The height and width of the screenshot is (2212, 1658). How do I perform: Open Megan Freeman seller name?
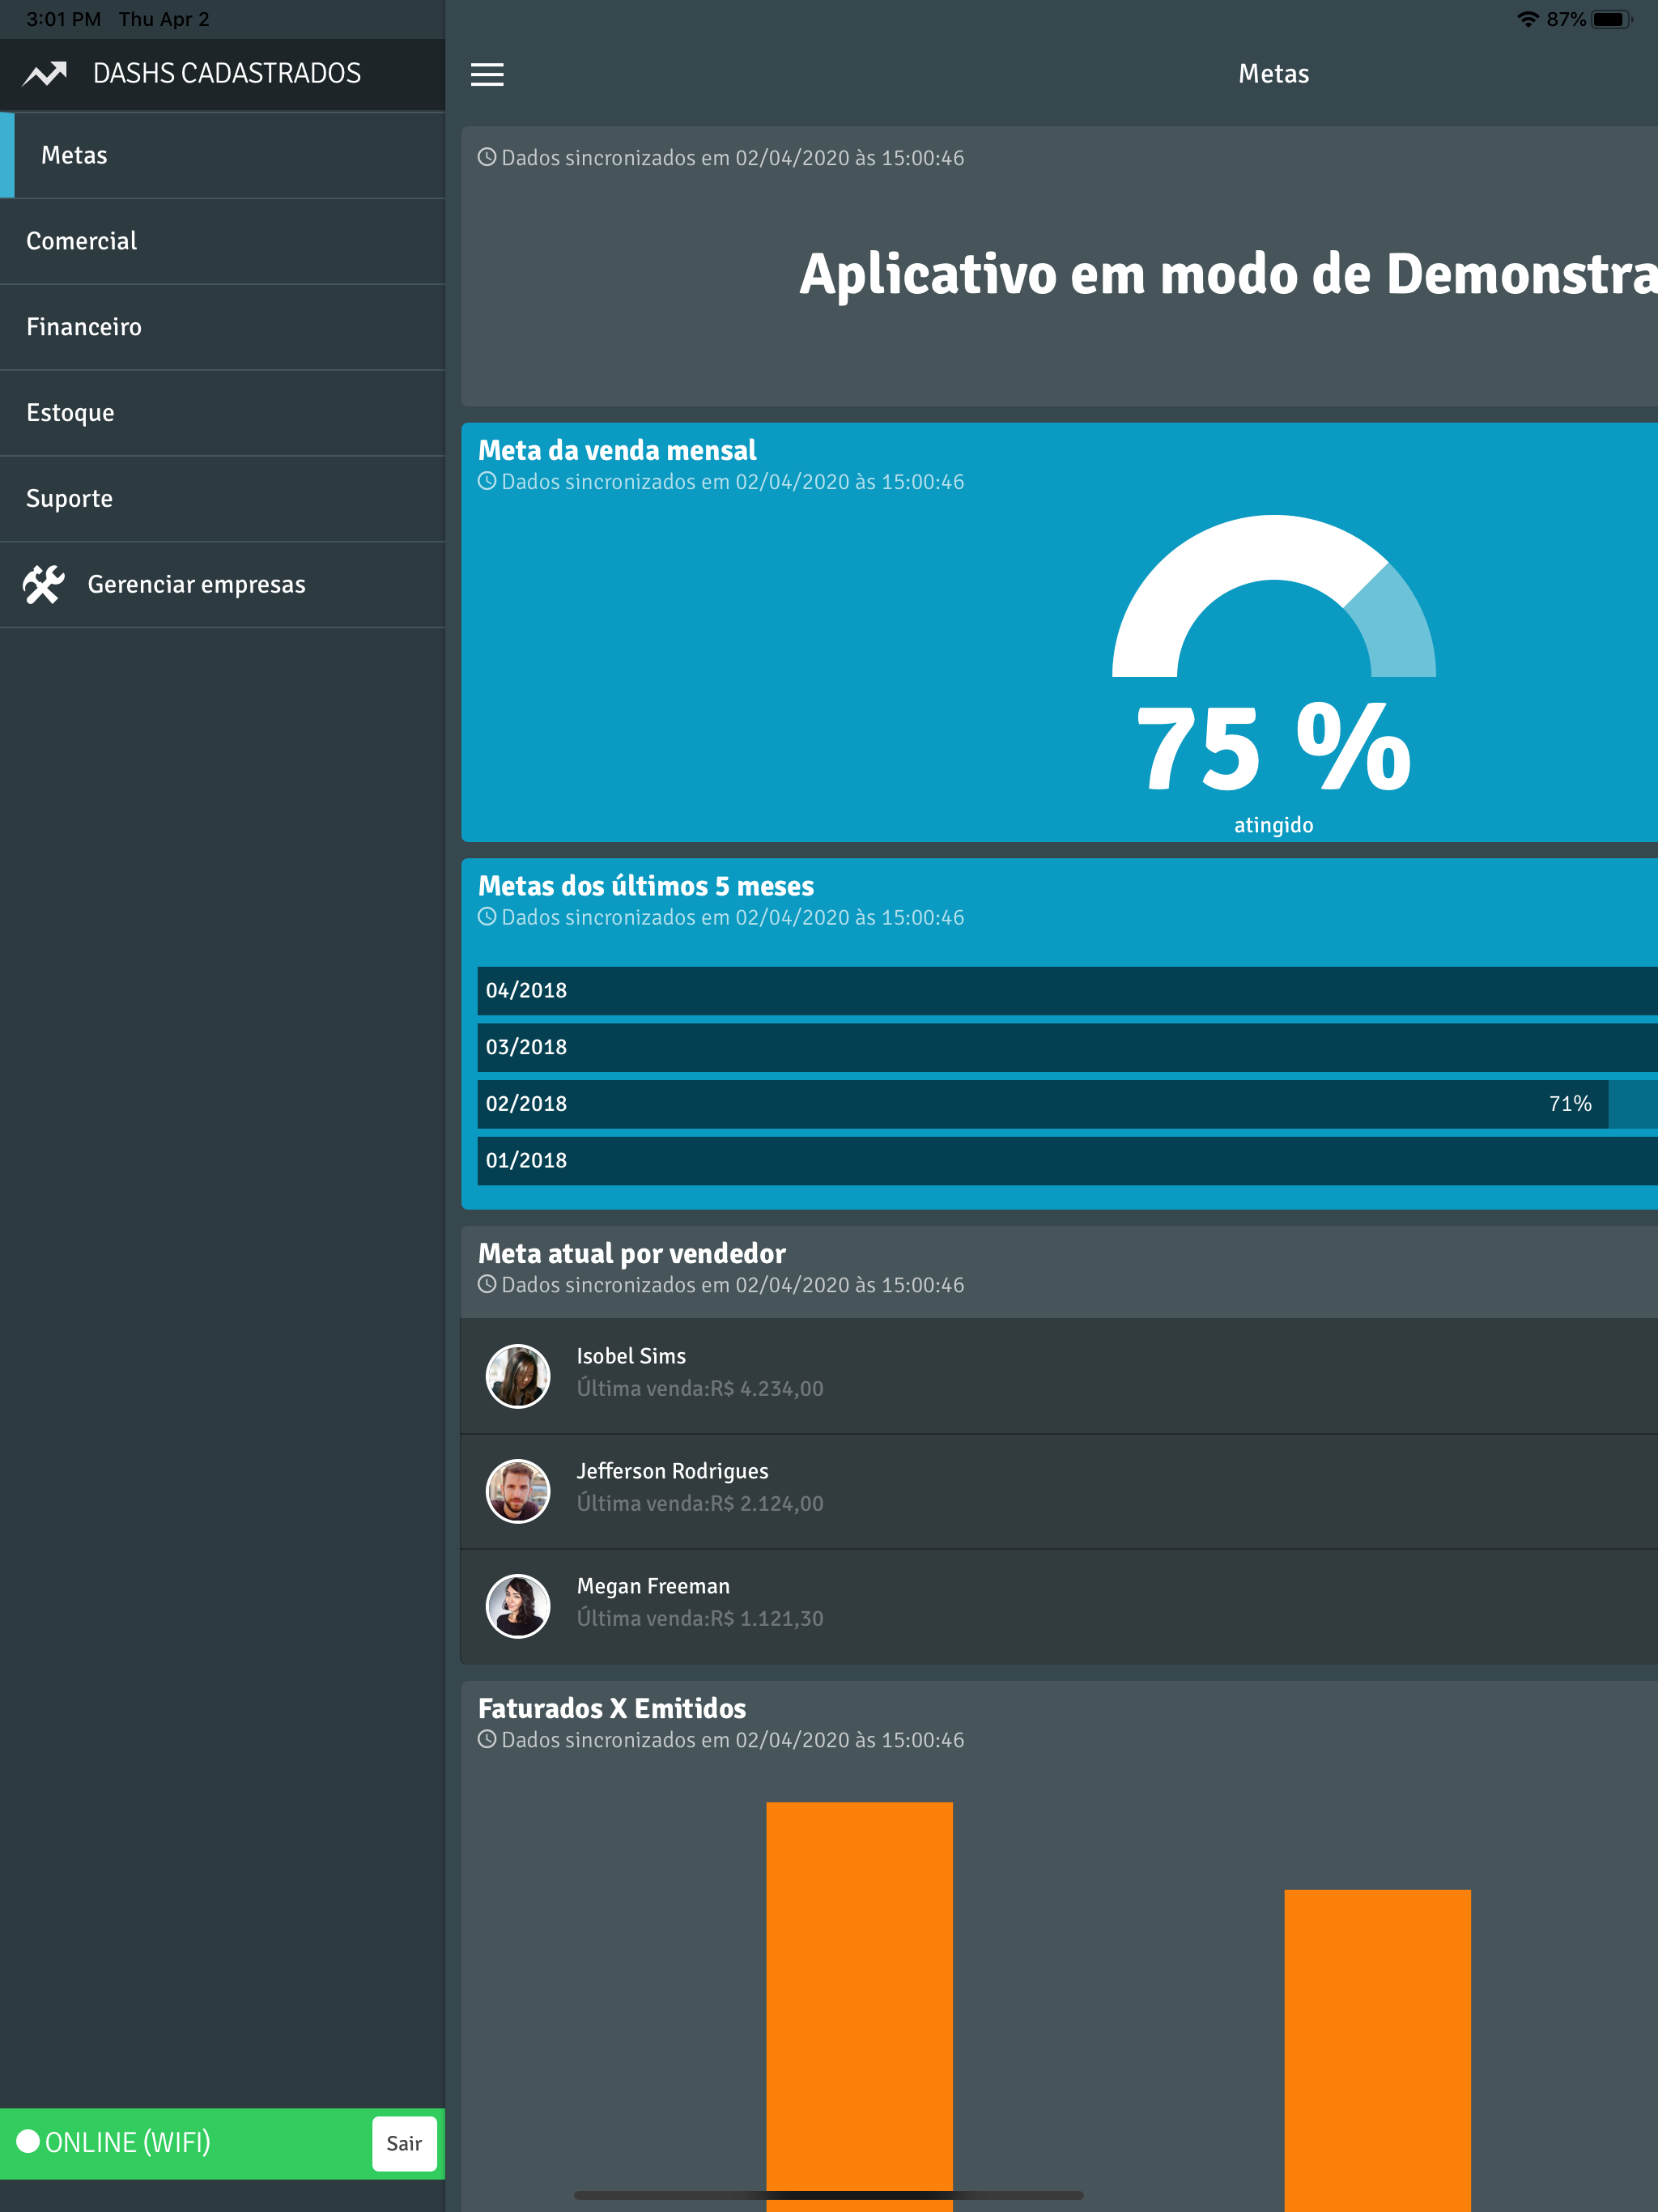[x=653, y=1586]
